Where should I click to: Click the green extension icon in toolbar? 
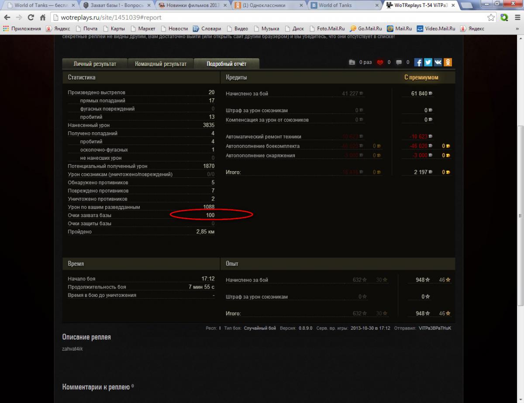[x=504, y=17]
